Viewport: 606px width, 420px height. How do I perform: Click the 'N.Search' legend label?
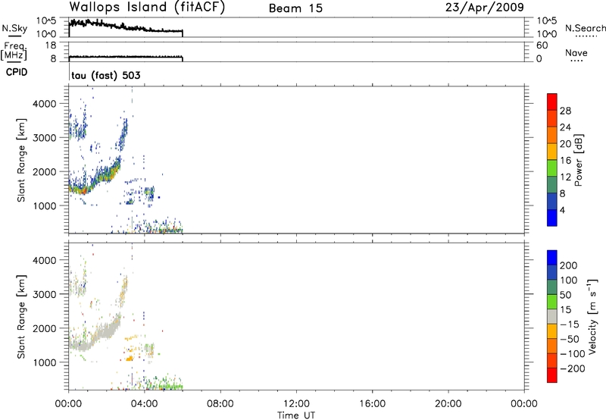point(585,28)
